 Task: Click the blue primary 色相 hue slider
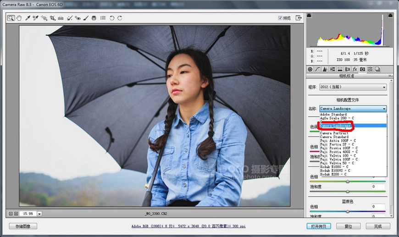coord(348,212)
